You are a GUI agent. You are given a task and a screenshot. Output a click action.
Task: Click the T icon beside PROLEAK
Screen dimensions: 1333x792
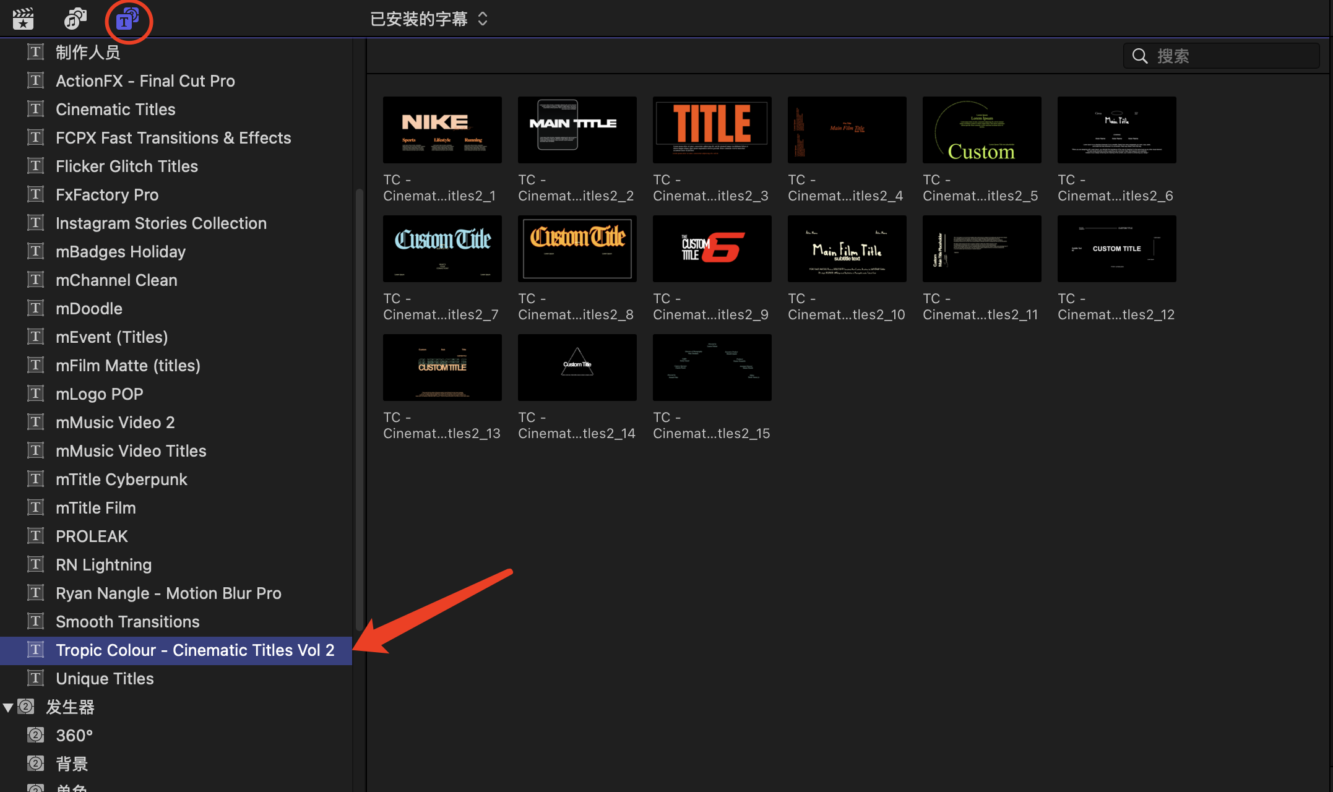click(36, 536)
